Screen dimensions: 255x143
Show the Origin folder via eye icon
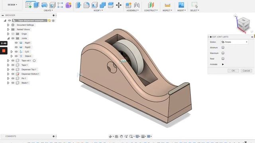coord(13,34)
